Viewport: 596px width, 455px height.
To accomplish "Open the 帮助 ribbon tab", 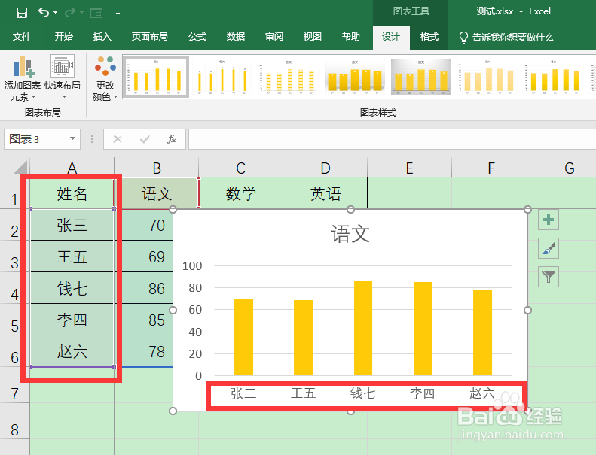I will 351,37.
